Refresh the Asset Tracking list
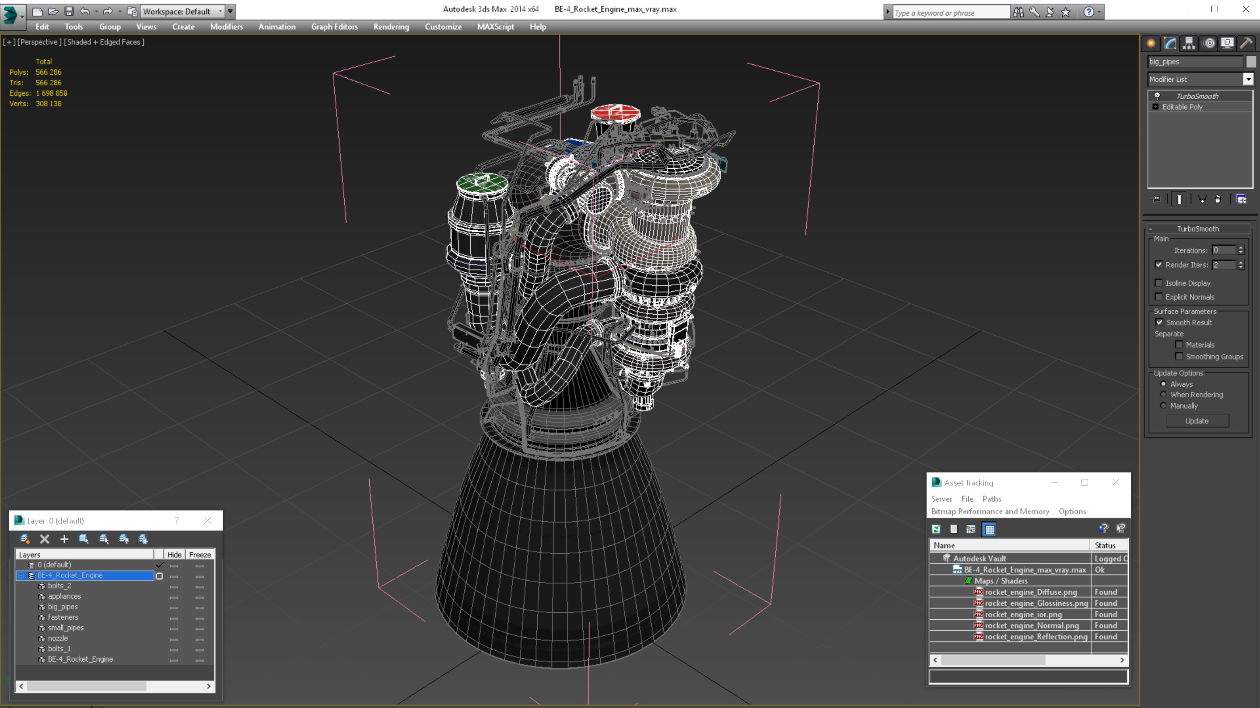Screen dimensions: 1260x708 point(936,529)
